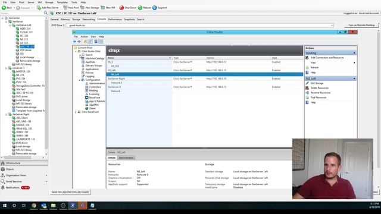Select the XenServer Right hosting row

[205, 78]
